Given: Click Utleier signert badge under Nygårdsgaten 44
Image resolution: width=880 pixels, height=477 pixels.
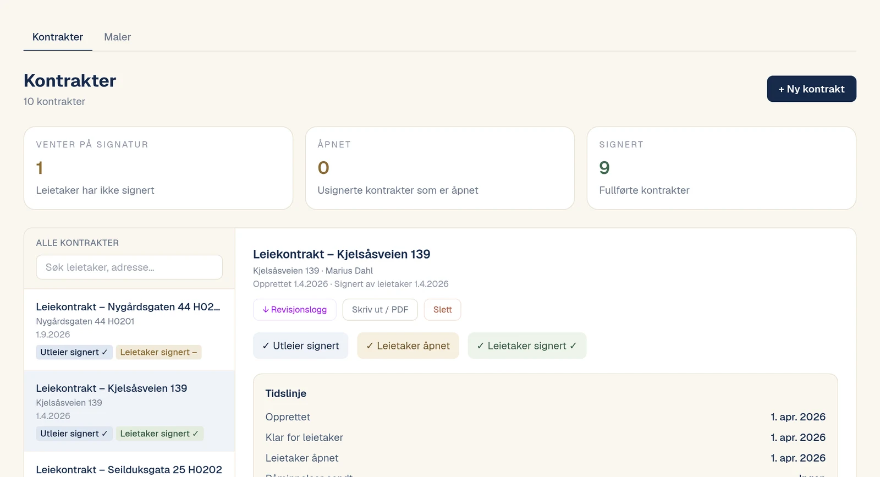Looking at the screenshot, I should pos(74,352).
